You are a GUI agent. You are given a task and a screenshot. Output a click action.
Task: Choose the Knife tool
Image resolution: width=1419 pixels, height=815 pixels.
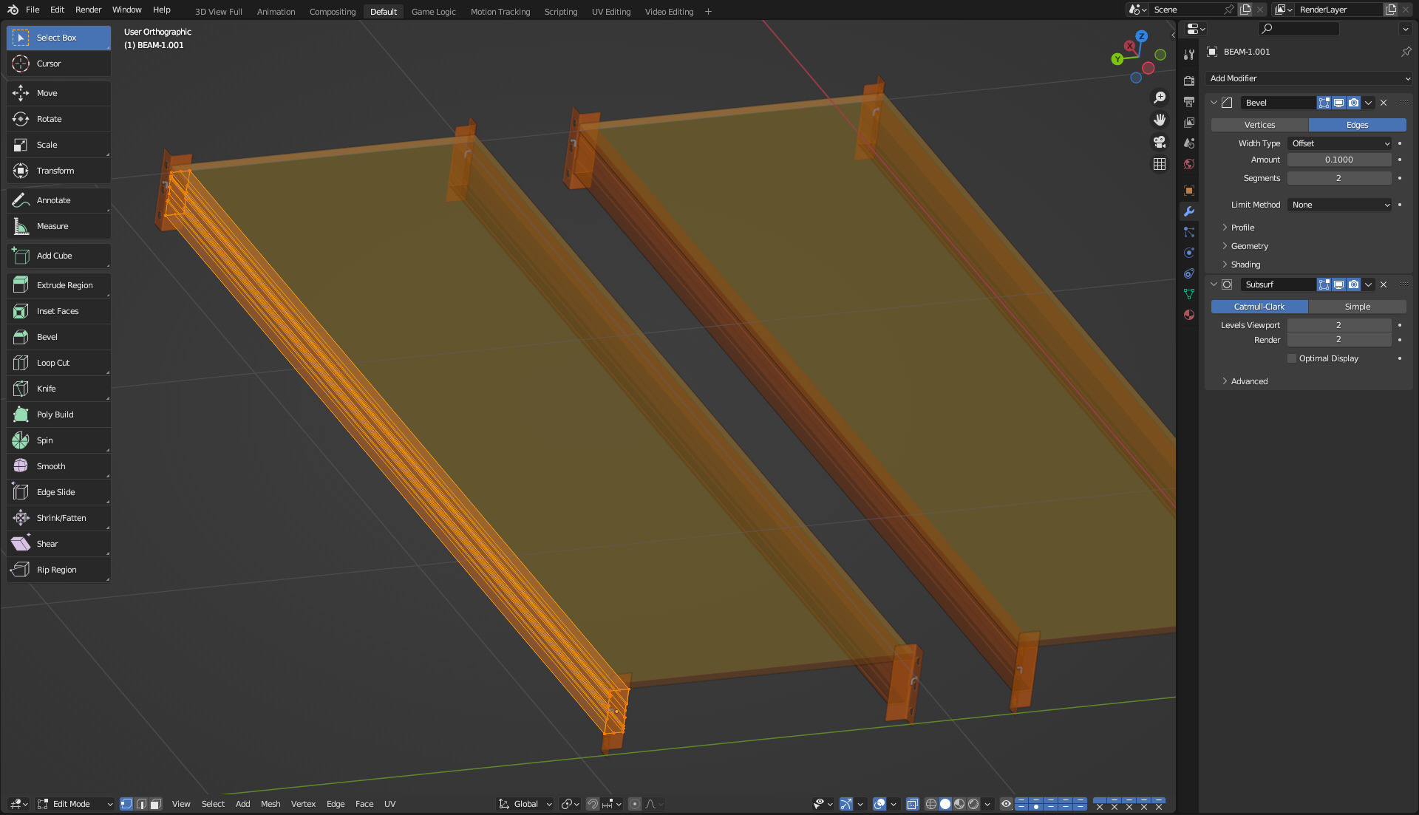click(58, 389)
